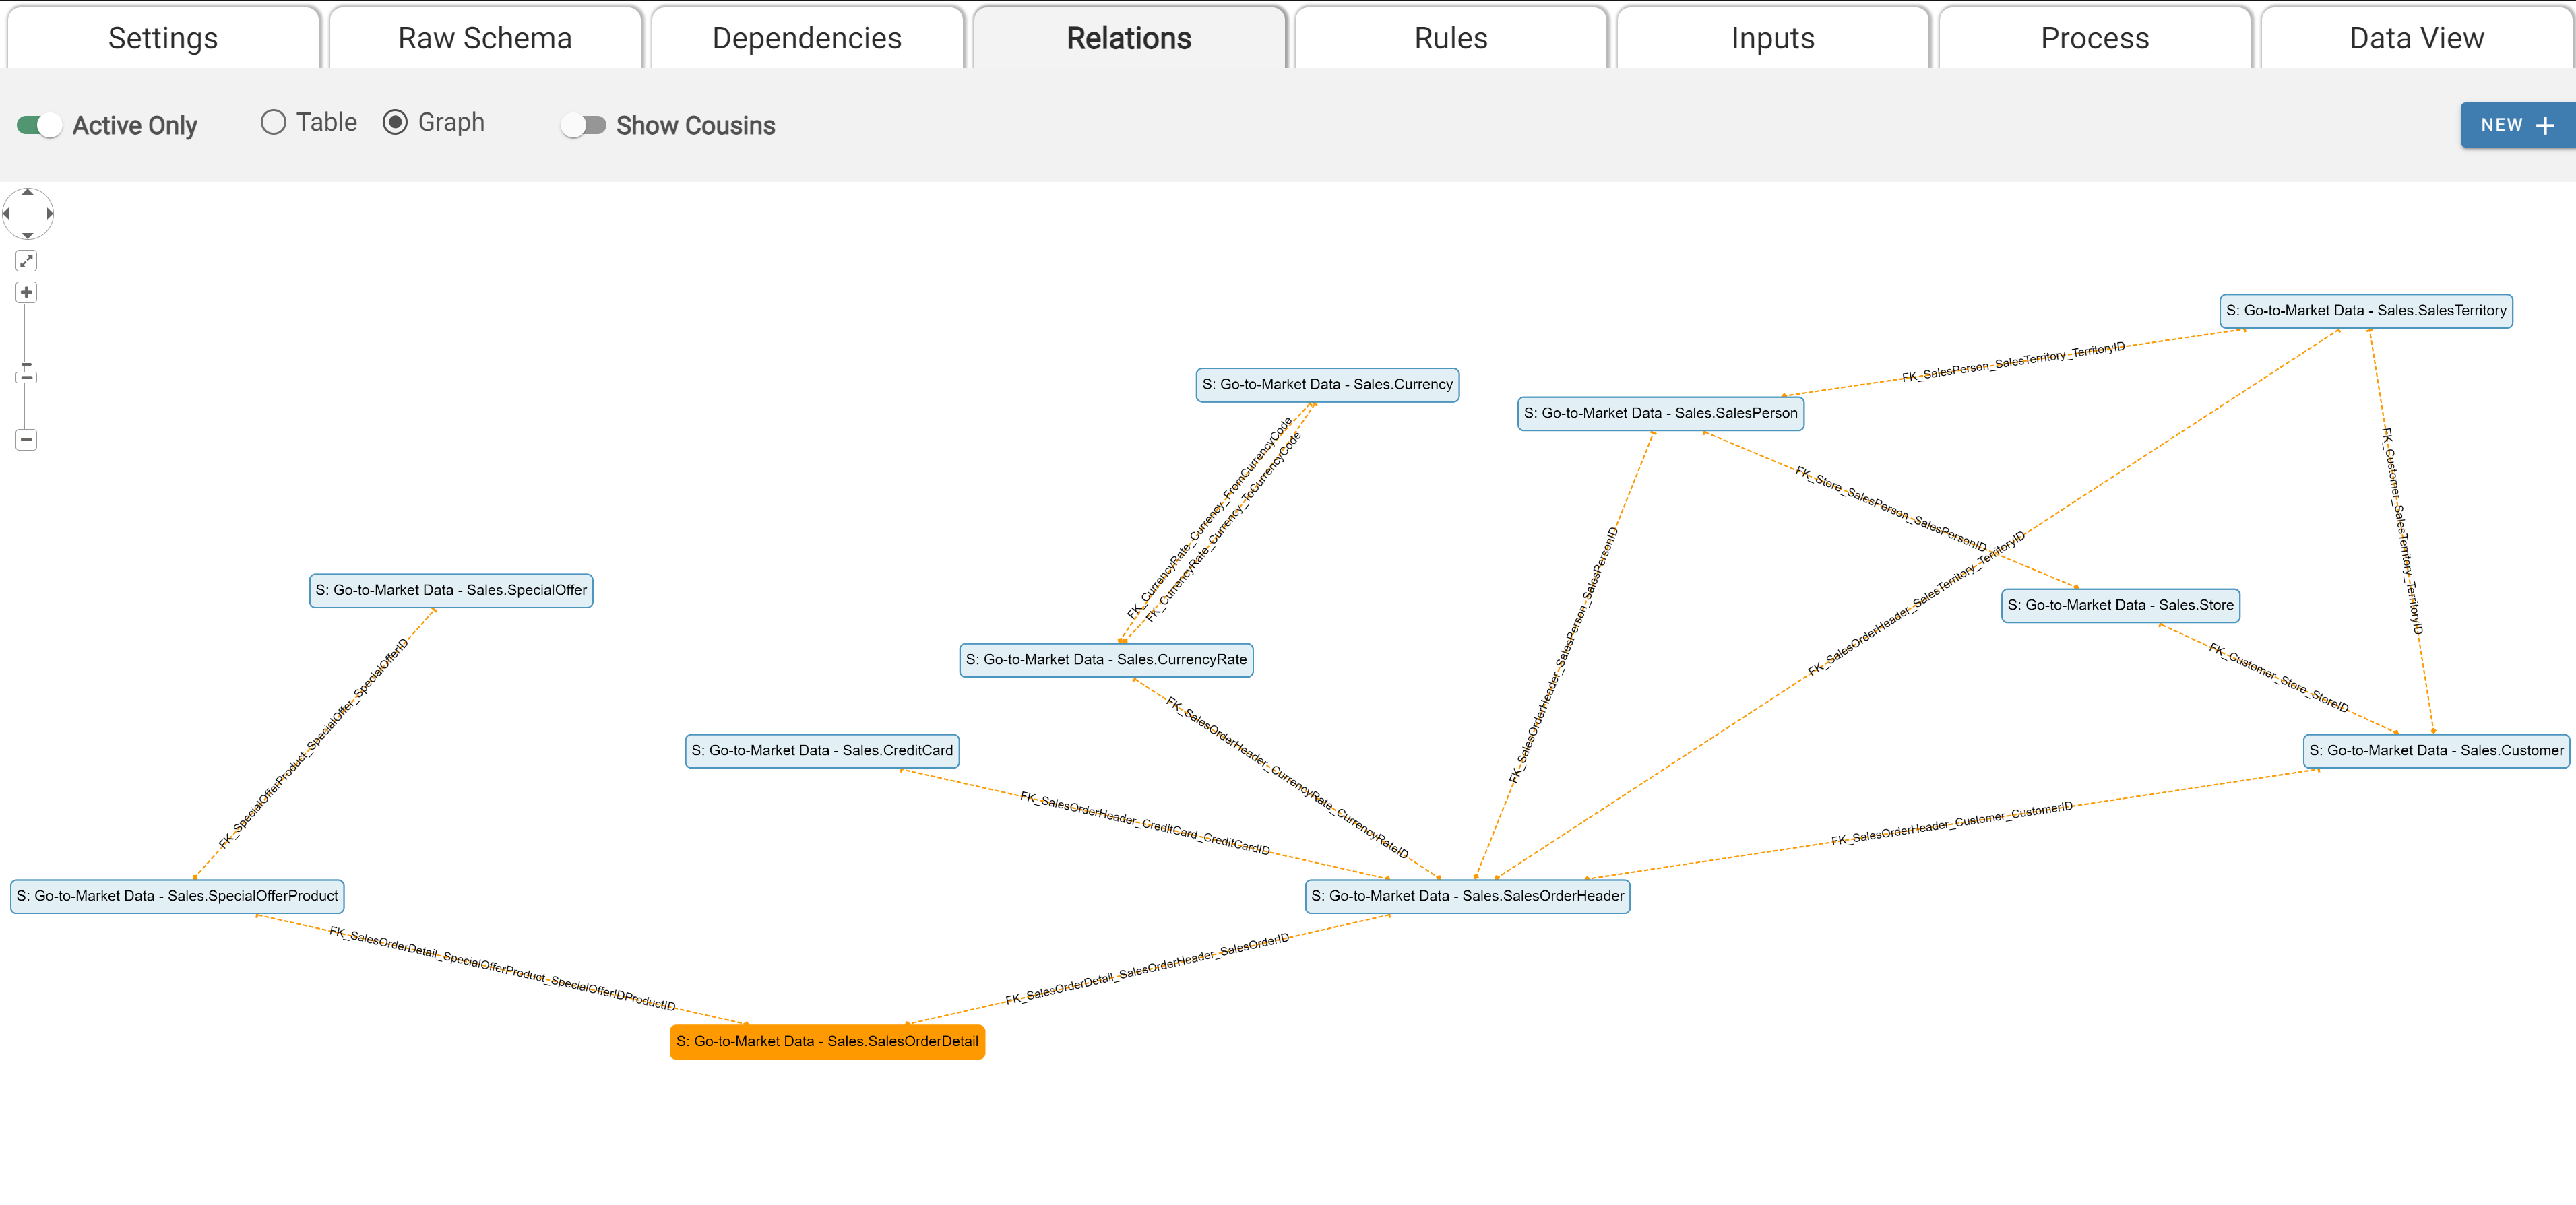Open the Dependencies tab
The height and width of the screenshot is (1205, 2576).
coord(806,38)
